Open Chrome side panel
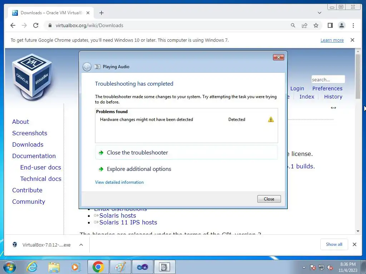This screenshot has width=366, height=274. pos(330,25)
